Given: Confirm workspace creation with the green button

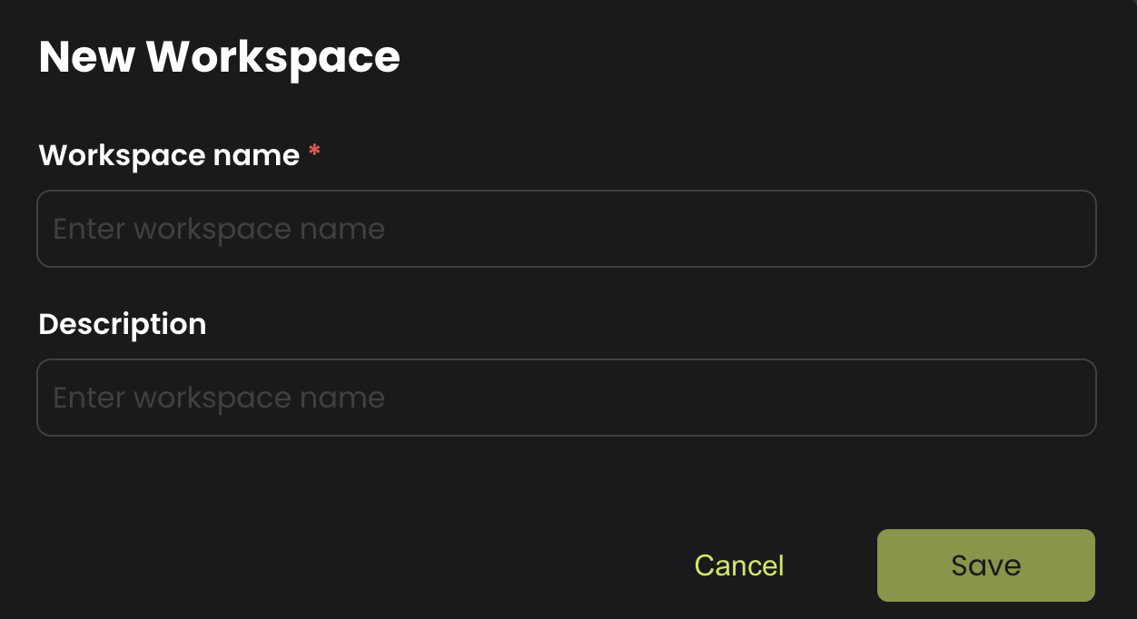Looking at the screenshot, I should [x=985, y=565].
